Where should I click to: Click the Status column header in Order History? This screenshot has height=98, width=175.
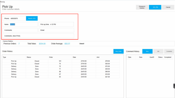[x=37, y=57]
